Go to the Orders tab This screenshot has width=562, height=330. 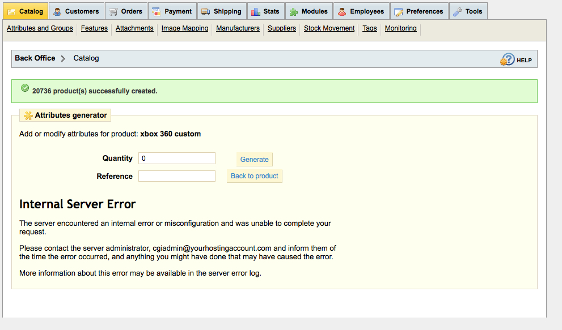[x=126, y=11]
